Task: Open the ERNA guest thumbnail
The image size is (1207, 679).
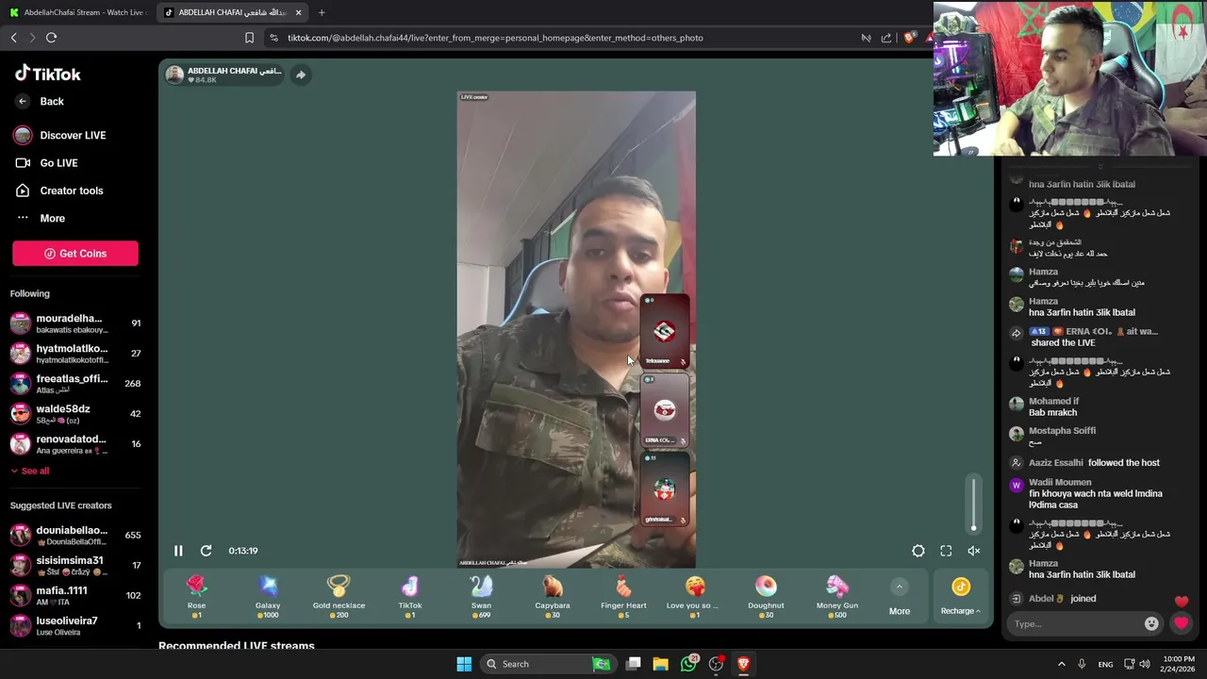Action: (x=665, y=410)
